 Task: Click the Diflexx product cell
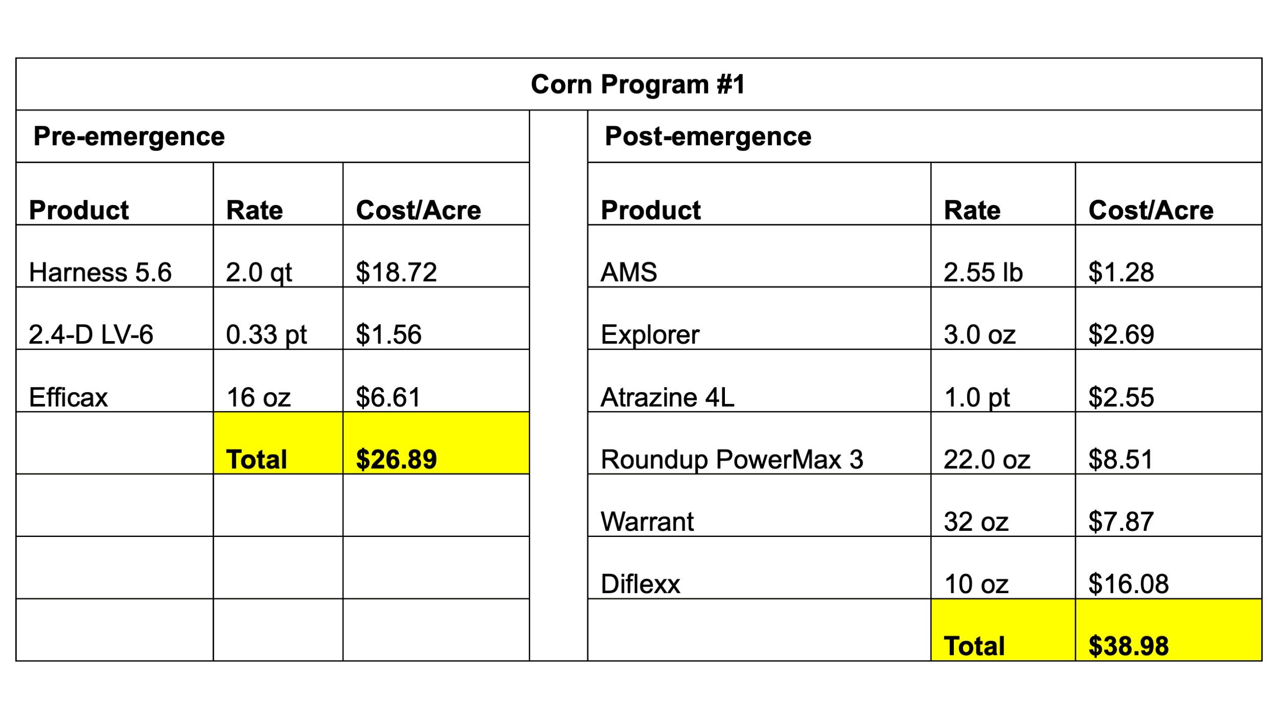(760, 568)
